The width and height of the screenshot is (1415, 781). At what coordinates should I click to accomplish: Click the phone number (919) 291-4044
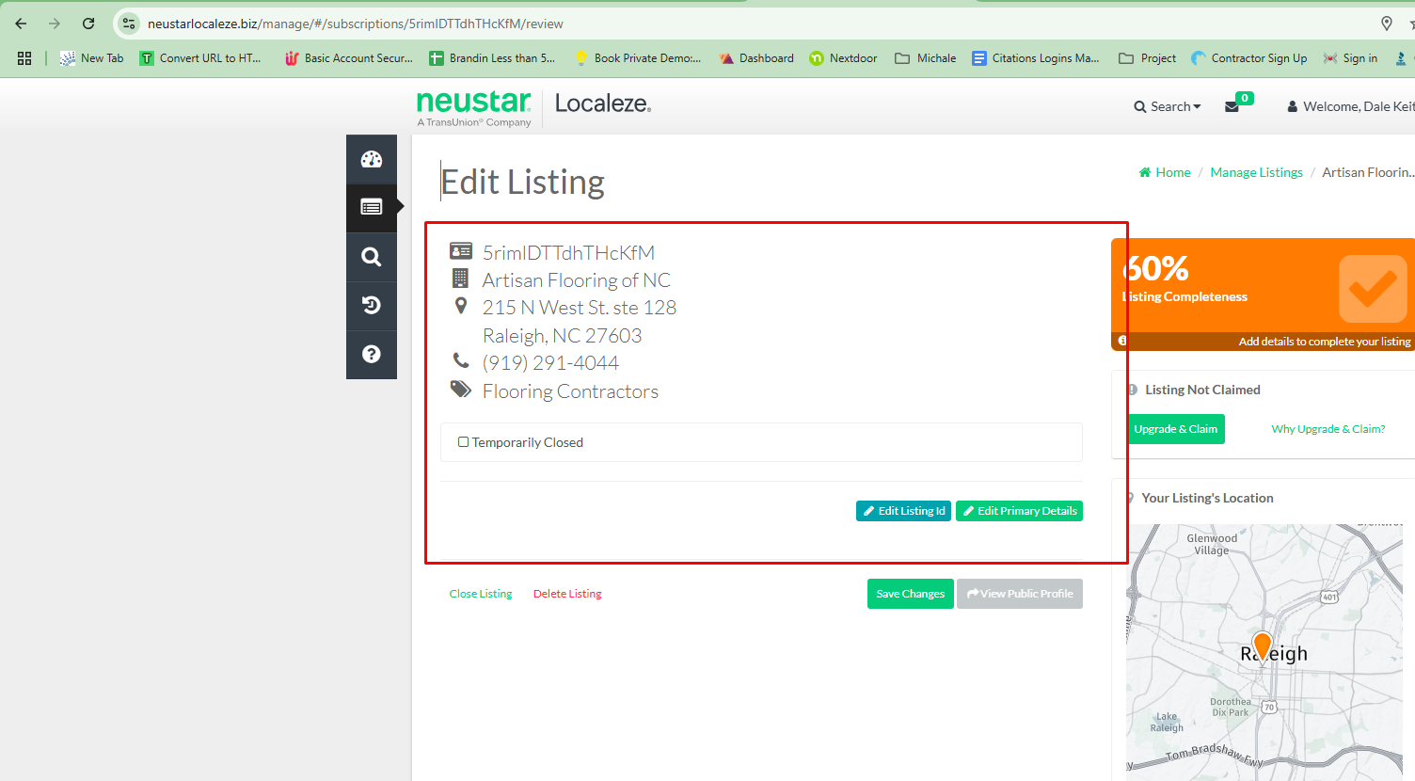[550, 363]
